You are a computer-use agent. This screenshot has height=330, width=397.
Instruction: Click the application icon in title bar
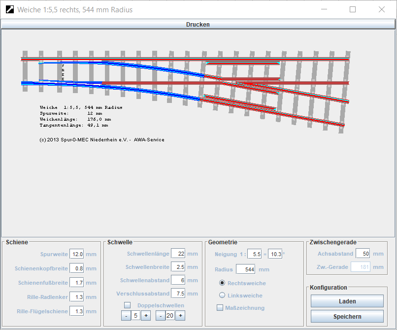click(x=9, y=9)
